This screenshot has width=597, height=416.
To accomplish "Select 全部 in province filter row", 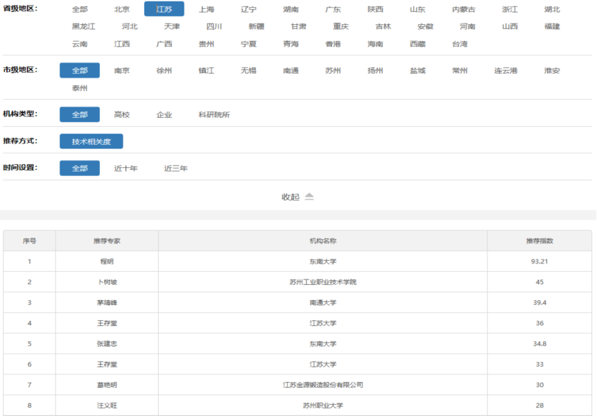I will [80, 10].
